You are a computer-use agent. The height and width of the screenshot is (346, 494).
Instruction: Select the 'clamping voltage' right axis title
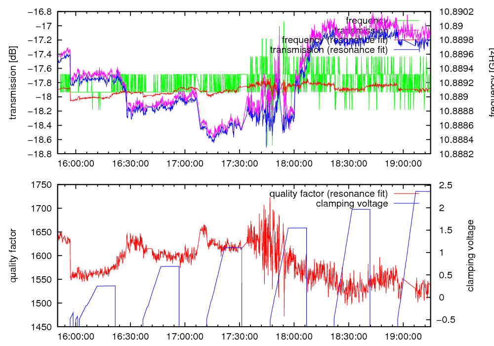click(471, 256)
